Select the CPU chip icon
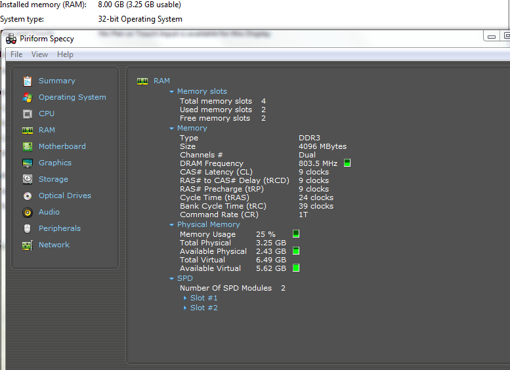Screen dimensions: 510x370 27,113
